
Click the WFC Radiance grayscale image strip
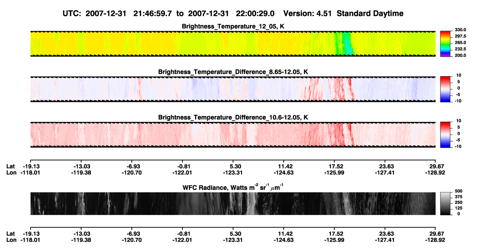233,203
